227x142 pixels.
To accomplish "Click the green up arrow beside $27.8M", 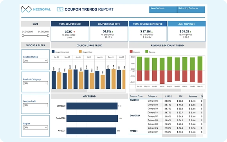I will coord(152,32).
